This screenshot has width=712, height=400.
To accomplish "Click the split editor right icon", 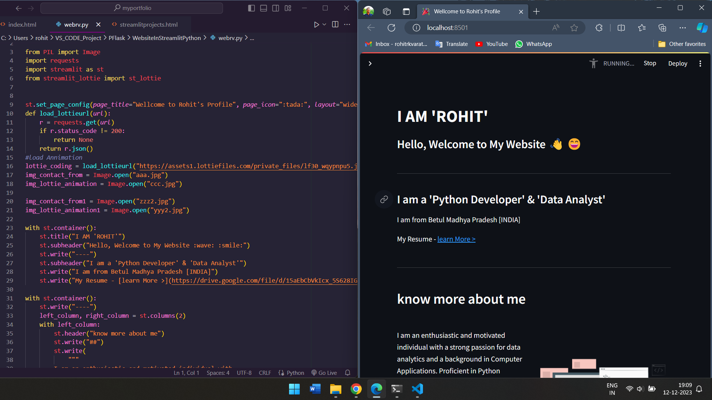I will point(335,24).
